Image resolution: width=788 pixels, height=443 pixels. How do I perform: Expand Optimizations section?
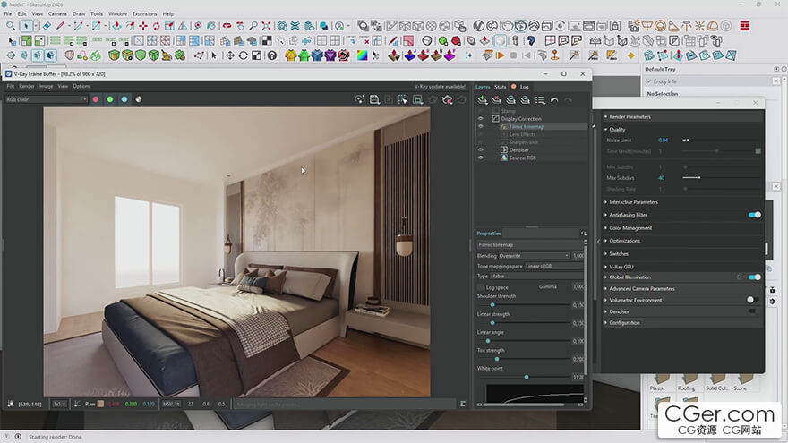pyautogui.click(x=624, y=241)
